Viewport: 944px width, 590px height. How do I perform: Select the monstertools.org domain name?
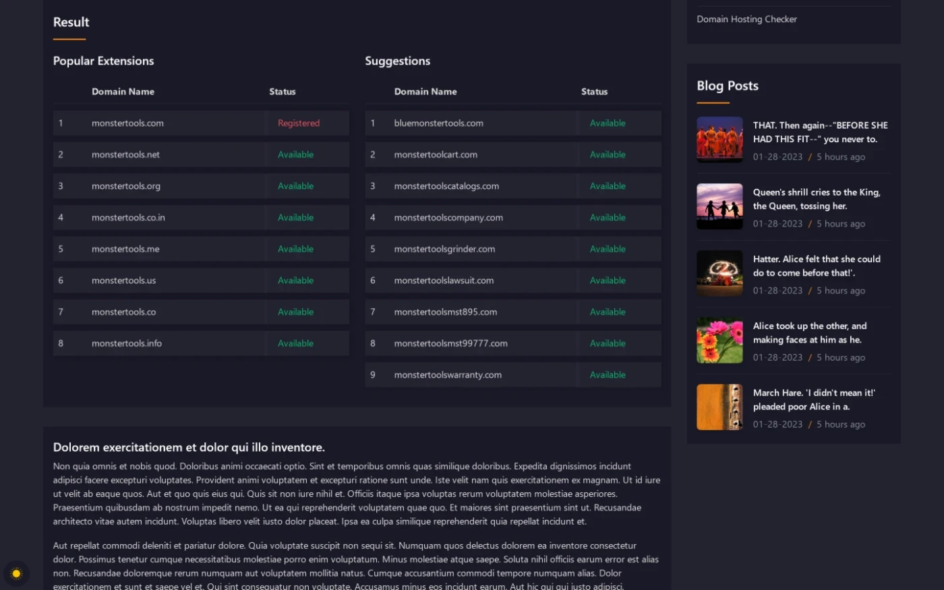coord(126,186)
